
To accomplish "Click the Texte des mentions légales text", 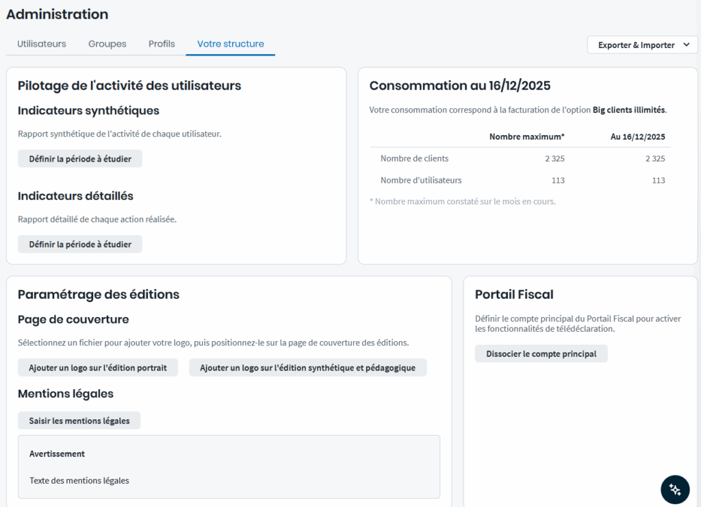I will [79, 480].
